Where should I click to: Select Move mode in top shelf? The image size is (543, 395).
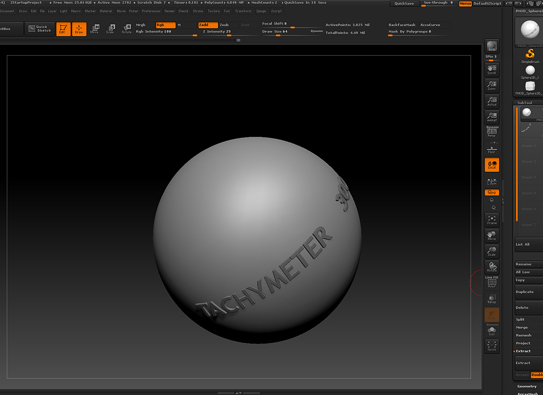(x=95, y=29)
